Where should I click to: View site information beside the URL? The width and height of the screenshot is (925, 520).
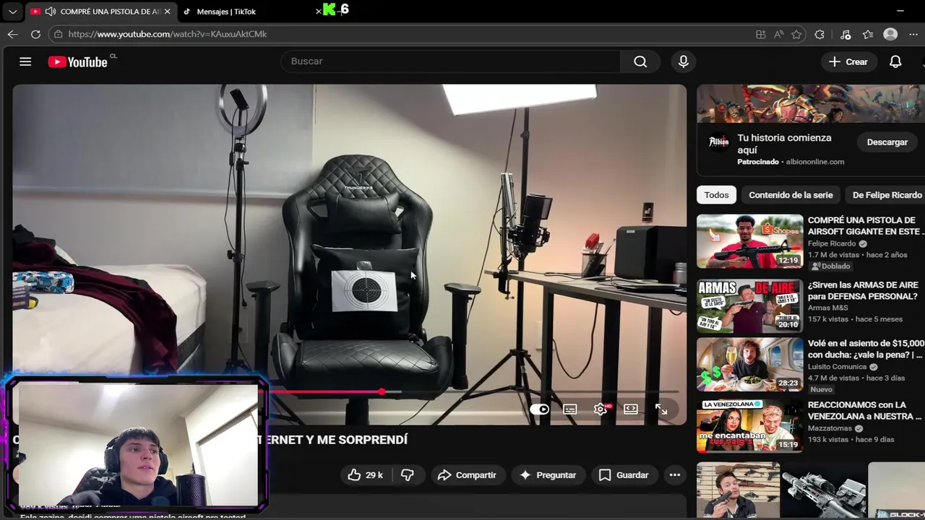coord(58,34)
